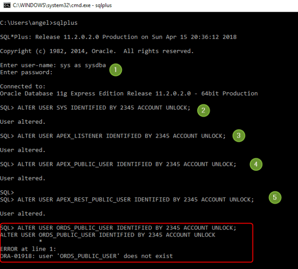
Task: Click the "Enter user-name: sys as sysdba" line
Action: click(53, 65)
